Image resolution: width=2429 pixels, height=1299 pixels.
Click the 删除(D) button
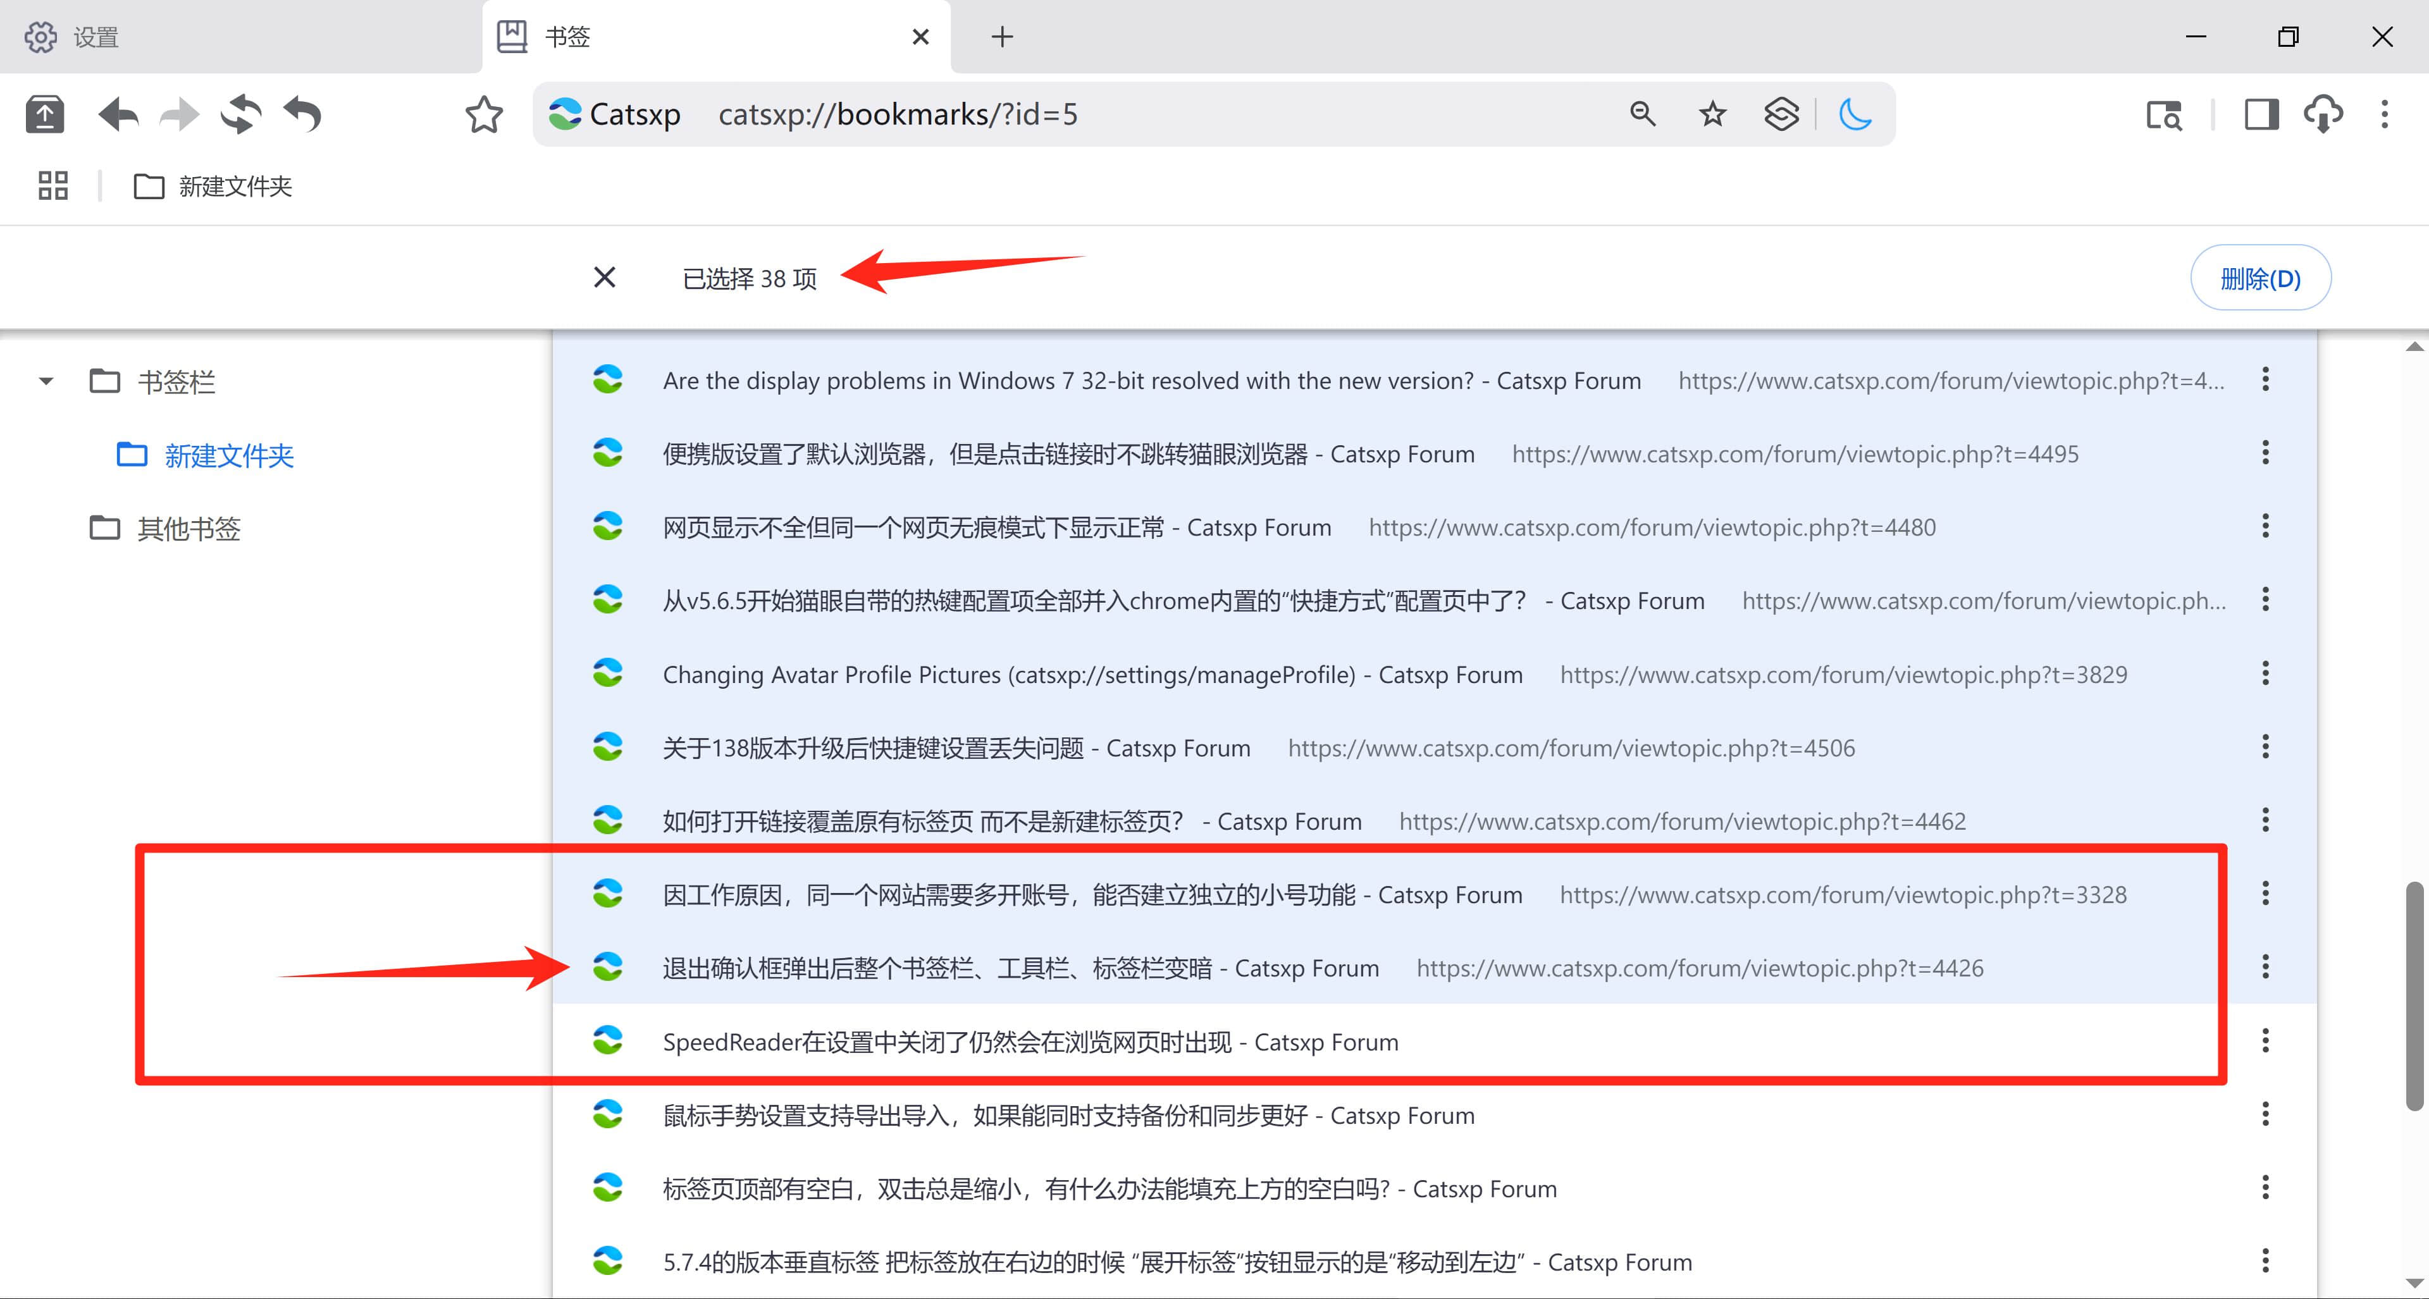2260,278
